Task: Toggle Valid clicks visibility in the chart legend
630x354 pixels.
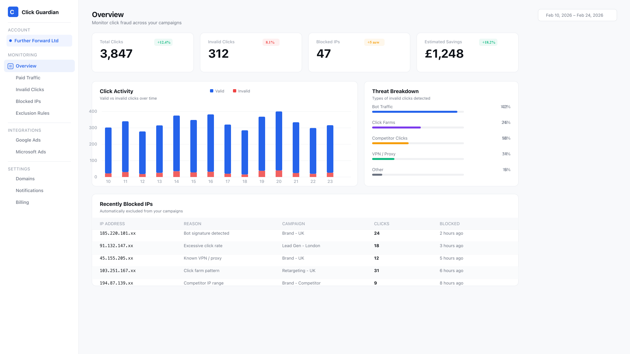Action: point(217,91)
